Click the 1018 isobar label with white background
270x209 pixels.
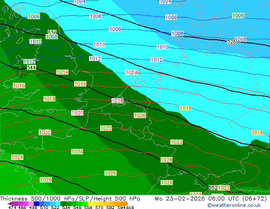coord(118,101)
